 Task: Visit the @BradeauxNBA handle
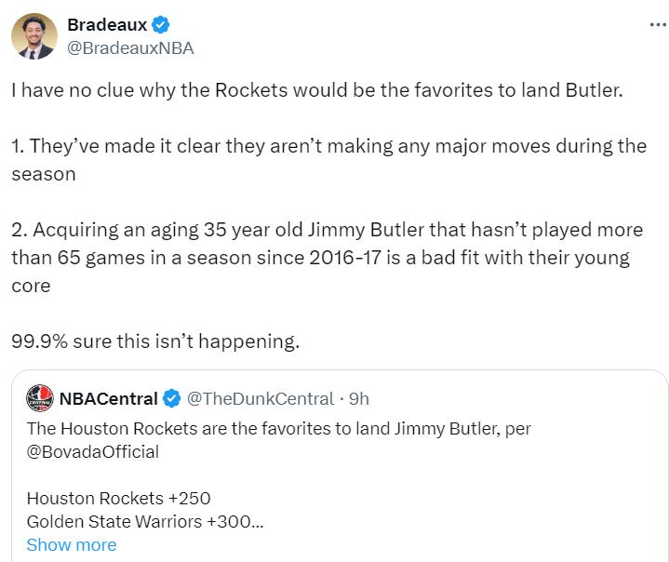130,48
